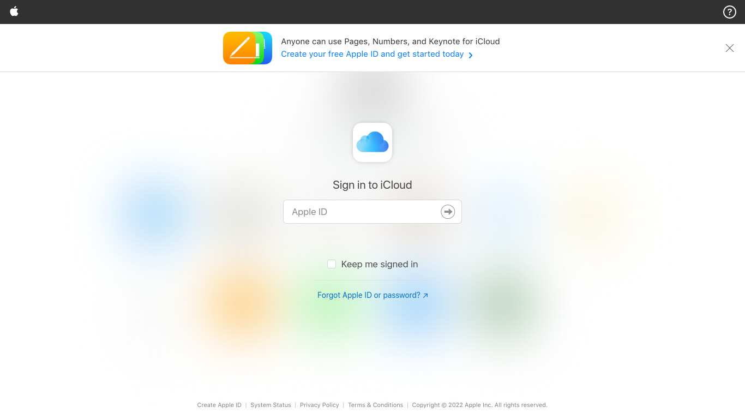Image resolution: width=745 pixels, height=419 pixels.
Task: Enable the Keep me signed in checkbox
Action: pos(332,264)
